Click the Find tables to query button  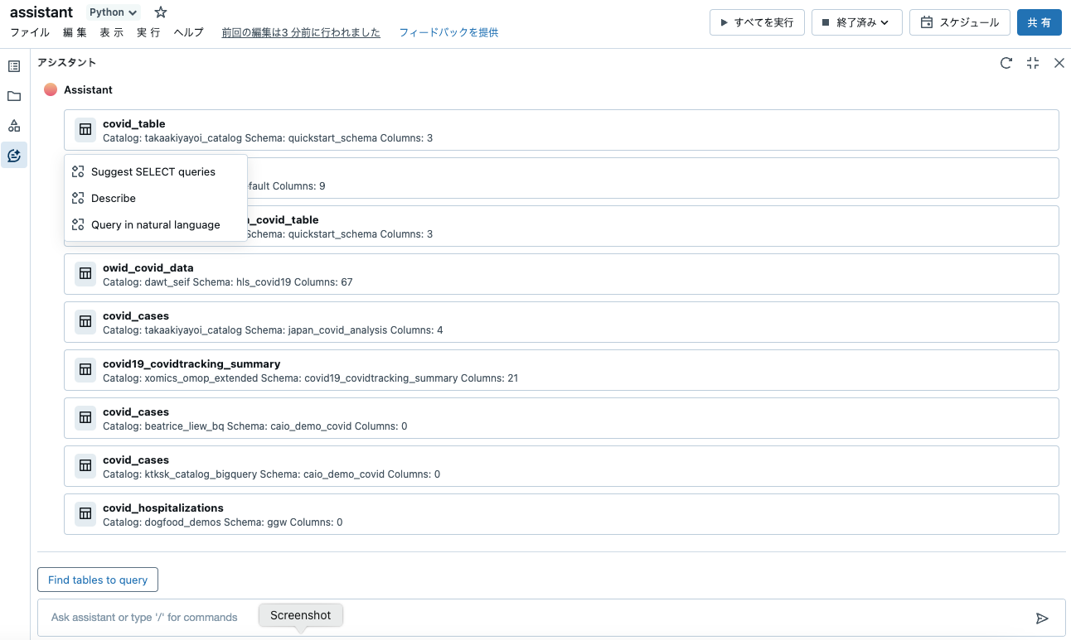[x=97, y=580]
